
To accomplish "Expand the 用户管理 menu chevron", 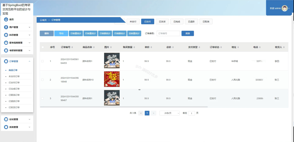I will pos(30,27).
